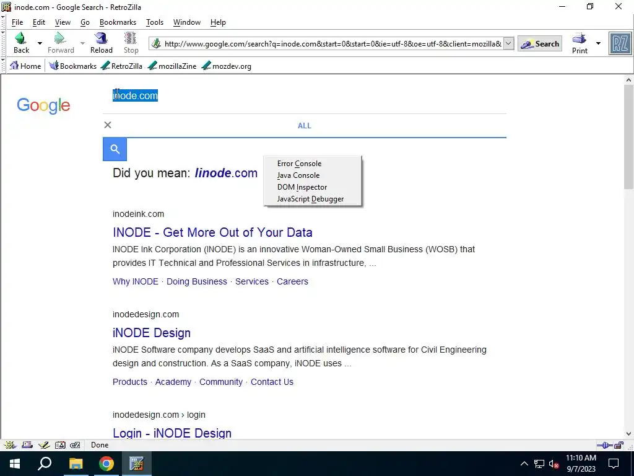Select Error Console from the popup menu

click(x=313, y=164)
